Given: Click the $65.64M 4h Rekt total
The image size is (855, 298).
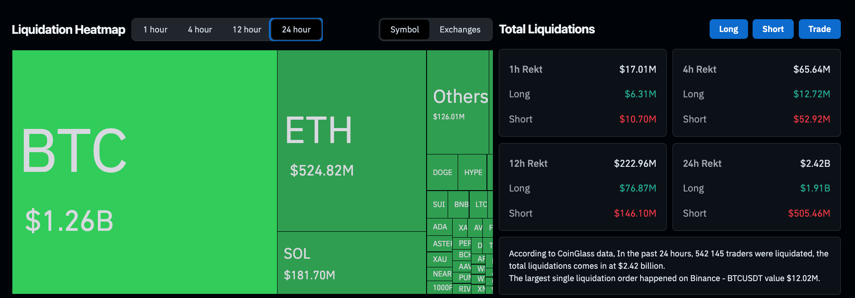Looking at the screenshot, I should (812, 69).
